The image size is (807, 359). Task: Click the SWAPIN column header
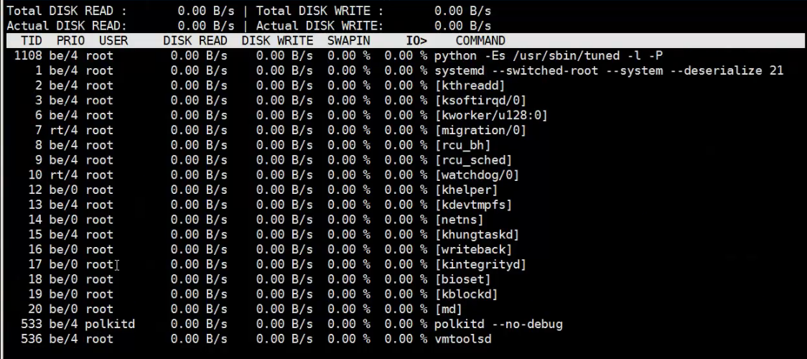pyautogui.click(x=348, y=41)
